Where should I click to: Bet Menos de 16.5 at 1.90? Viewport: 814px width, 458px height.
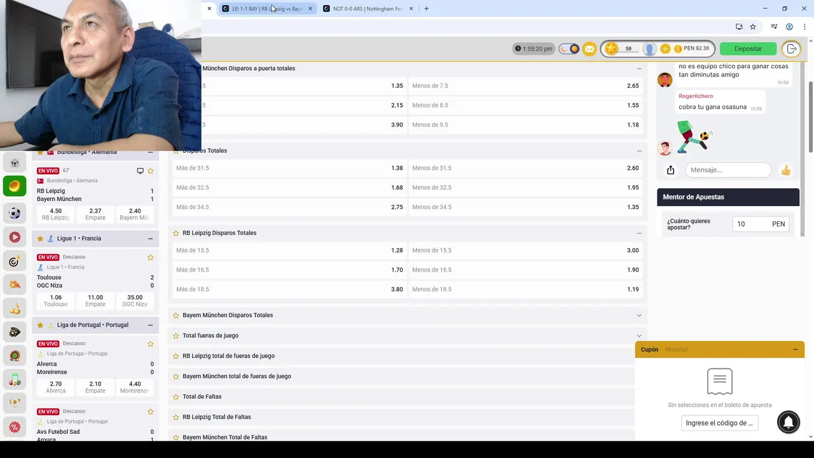(x=525, y=270)
